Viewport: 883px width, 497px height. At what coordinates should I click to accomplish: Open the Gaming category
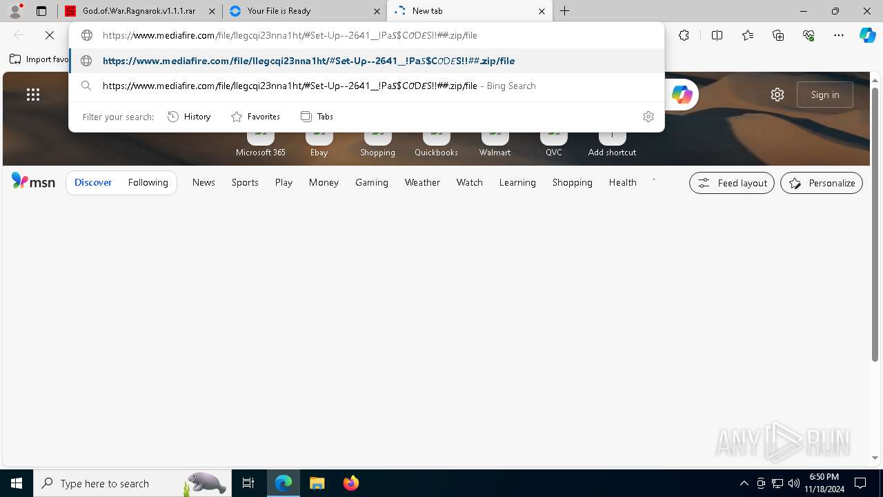click(x=372, y=182)
